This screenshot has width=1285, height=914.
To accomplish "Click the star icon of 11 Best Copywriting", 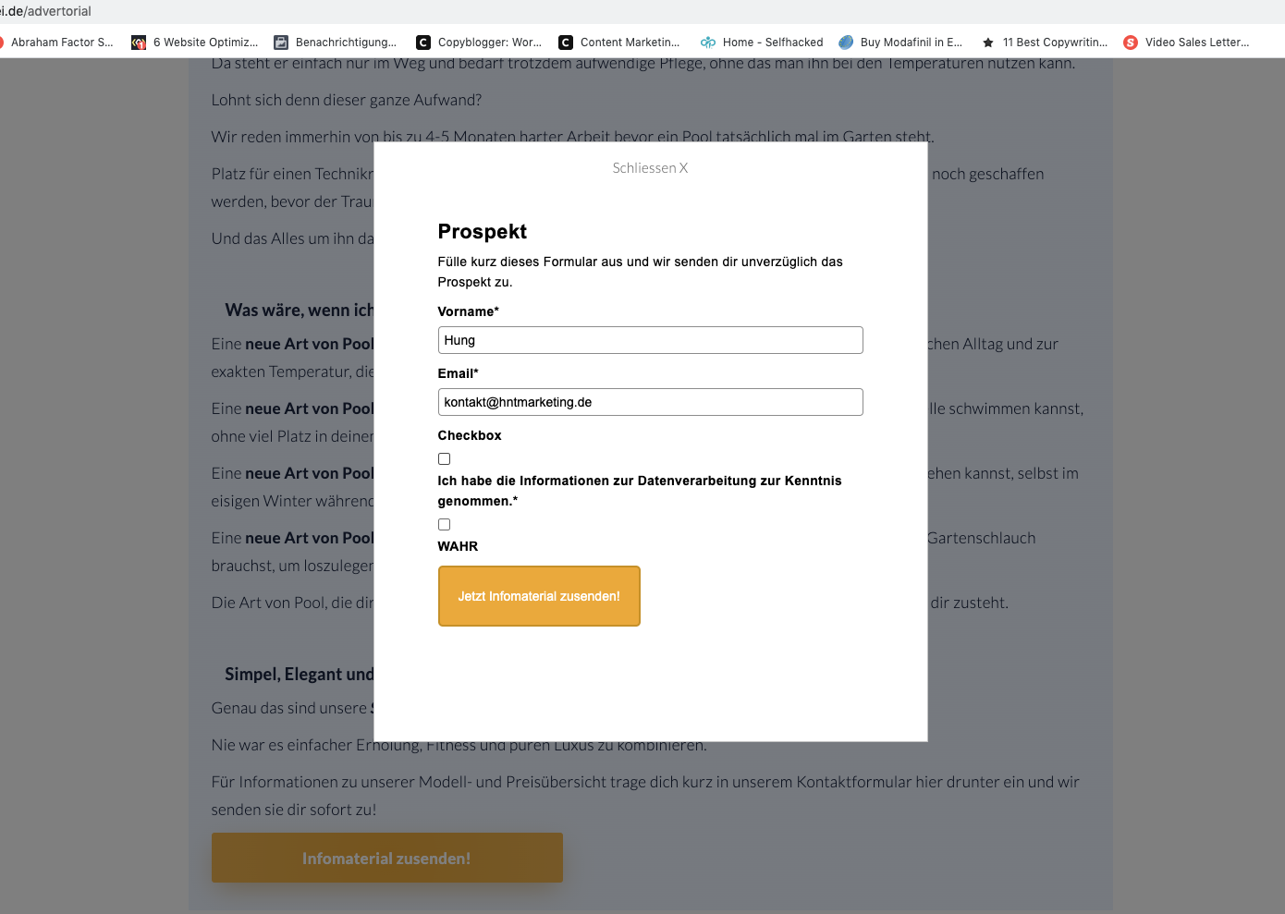I will (x=988, y=43).
